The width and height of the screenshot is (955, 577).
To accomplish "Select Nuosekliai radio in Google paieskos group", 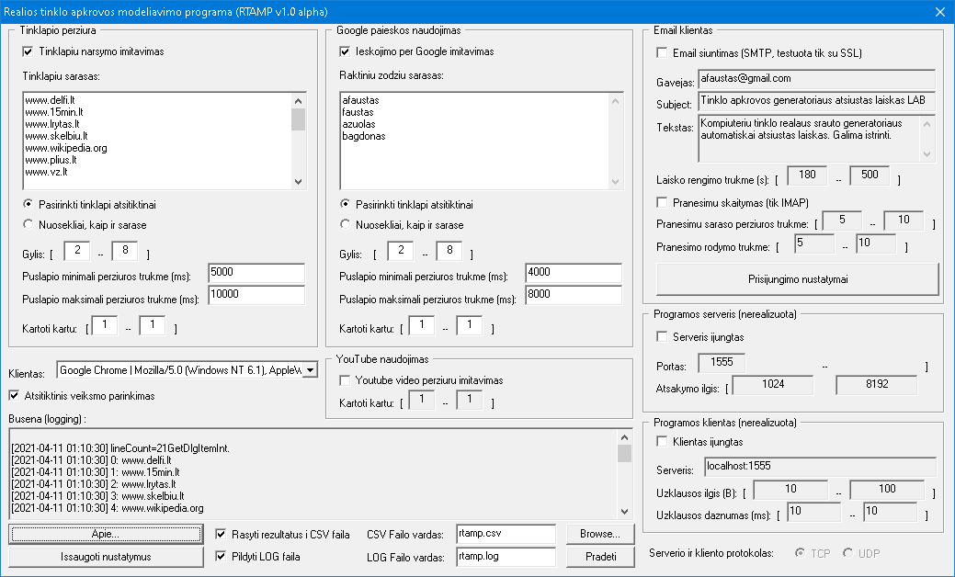I will [x=345, y=224].
